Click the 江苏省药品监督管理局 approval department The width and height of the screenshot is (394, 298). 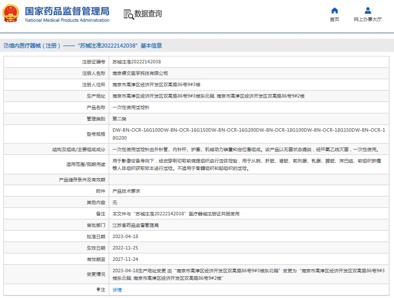click(135, 225)
